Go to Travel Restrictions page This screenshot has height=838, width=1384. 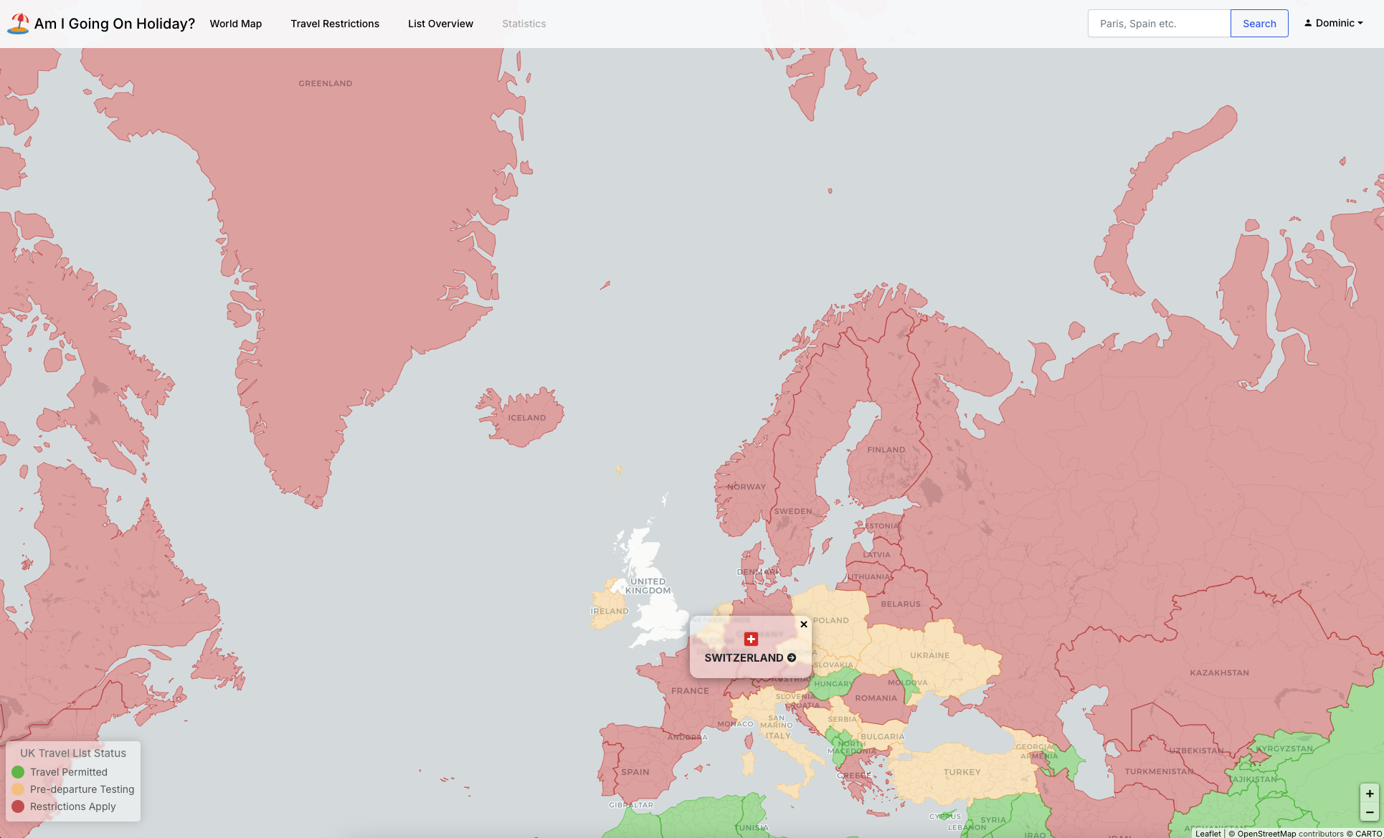coord(335,24)
